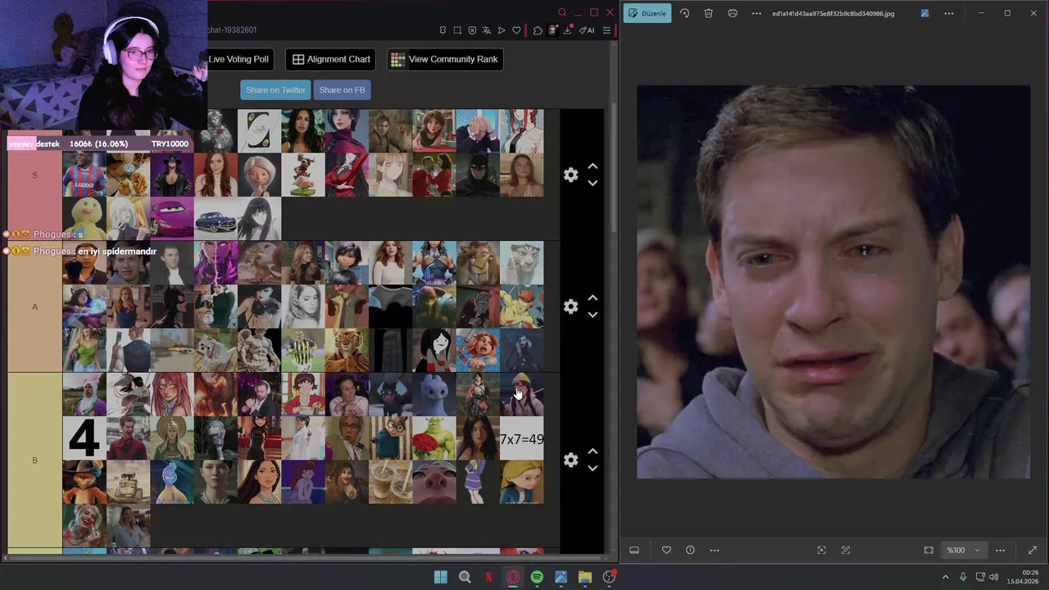Move the A tier row up
Image resolution: width=1049 pixels, height=590 pixels.
pos(593,298)
